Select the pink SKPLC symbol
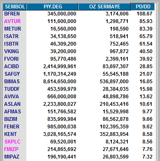Image resolution: width=160 pixels, height=161 pixels. click(x=13, y=142)
